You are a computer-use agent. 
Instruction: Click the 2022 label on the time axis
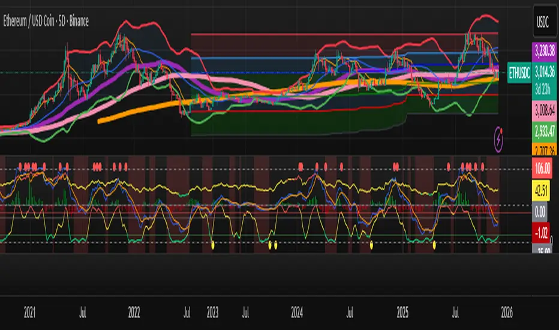click(x=134, y=313)
